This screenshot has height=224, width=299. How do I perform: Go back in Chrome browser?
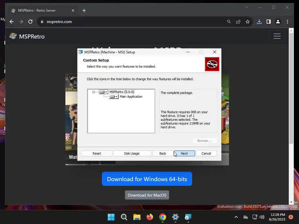point(12,22)
